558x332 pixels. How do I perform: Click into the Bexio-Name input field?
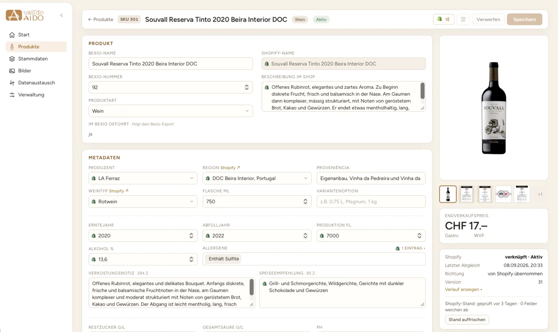click(x=170, y=64)
